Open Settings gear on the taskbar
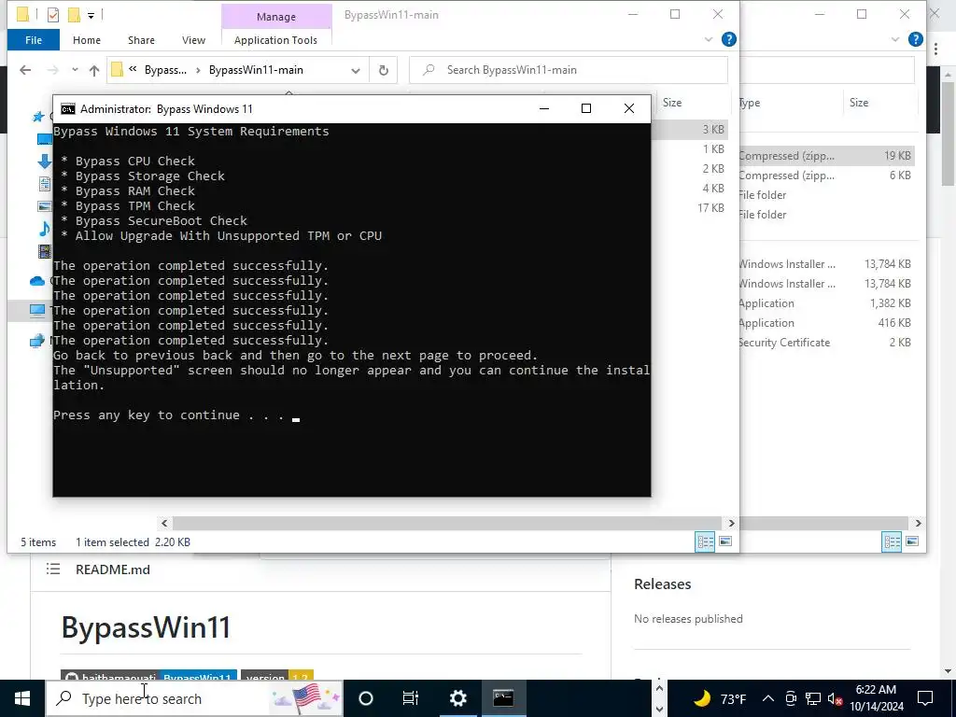This screenshot has width=956, height=717. click(457, 698)
